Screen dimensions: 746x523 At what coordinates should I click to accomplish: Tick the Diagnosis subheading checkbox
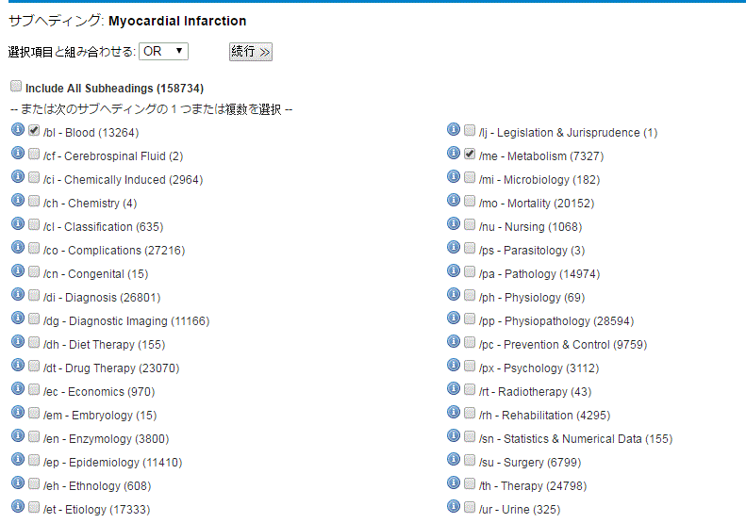pyautogui.click(x=33, y=295)
